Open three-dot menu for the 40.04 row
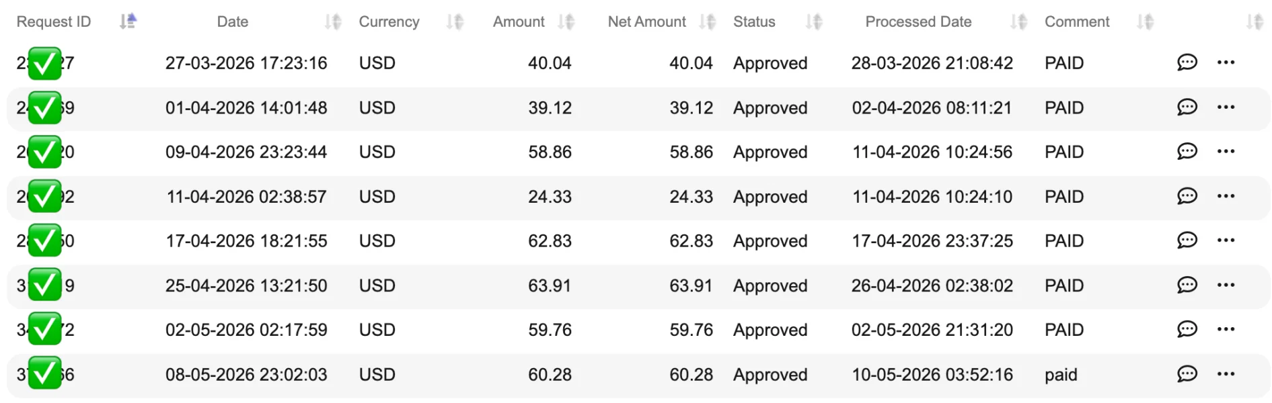1272x403 pixels. 1226,62
